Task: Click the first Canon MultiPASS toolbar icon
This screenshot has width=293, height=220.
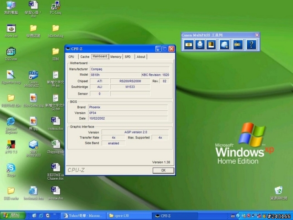Action: tap(189, 44)
